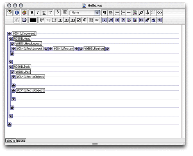Select the upper WOSMILMediaObject element box
This screenshot has height=156, width=193.
30,77
